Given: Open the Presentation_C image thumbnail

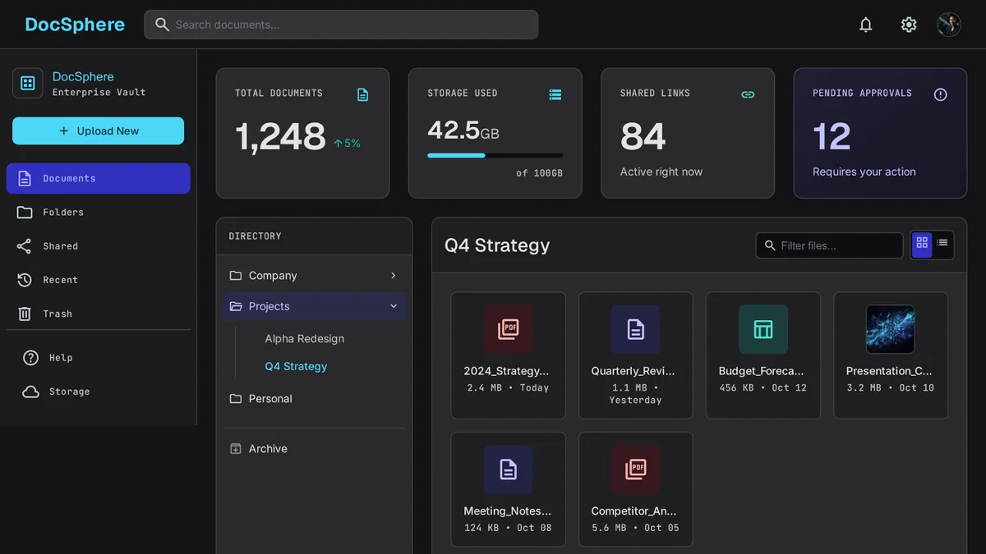Looking at the screenshot, I should tap(891, 330).
